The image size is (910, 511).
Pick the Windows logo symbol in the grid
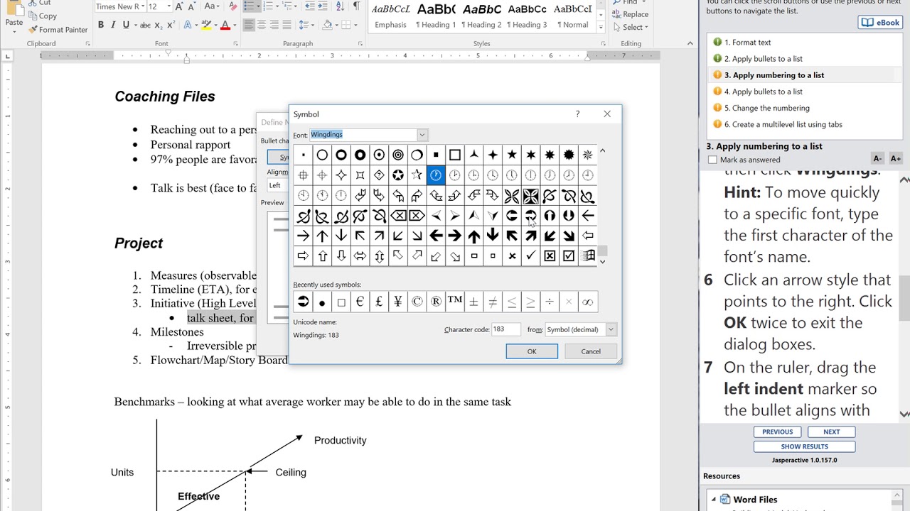click(x=588, y=255)
